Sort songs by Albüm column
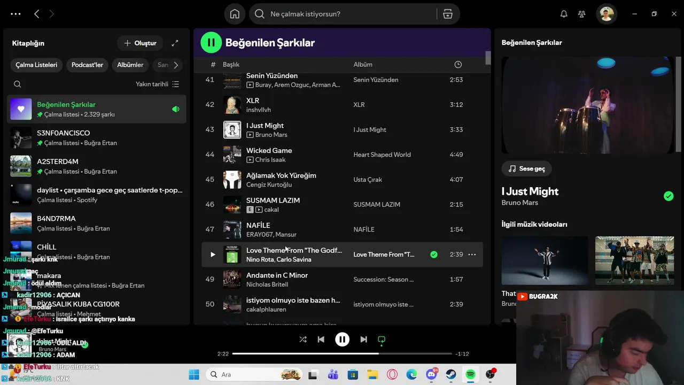 click(363, 64)
